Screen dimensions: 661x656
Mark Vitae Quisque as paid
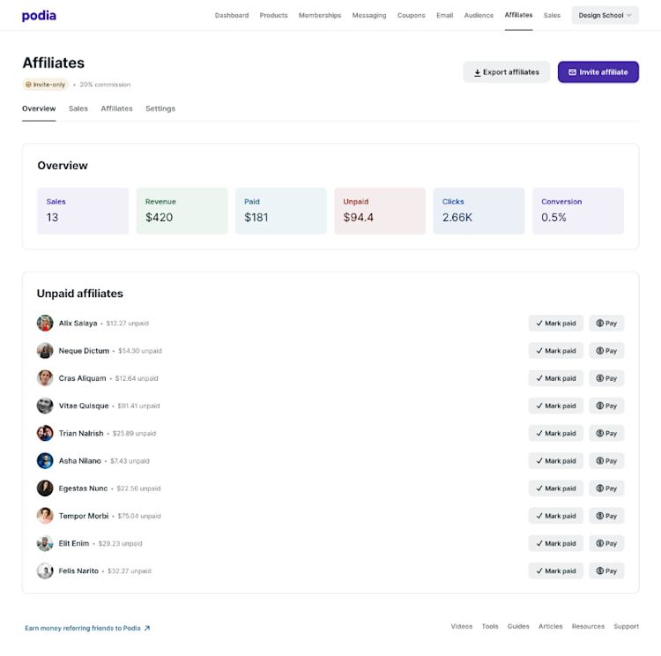coord(555,406)
